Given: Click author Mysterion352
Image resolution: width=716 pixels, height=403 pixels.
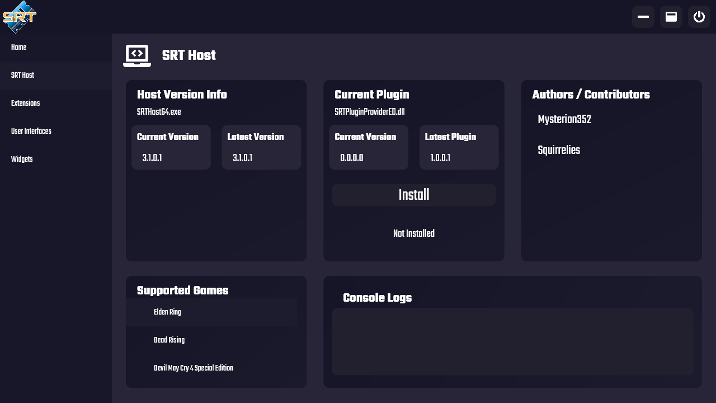Looking at the screenshot, I should click(x=564, y=120).
